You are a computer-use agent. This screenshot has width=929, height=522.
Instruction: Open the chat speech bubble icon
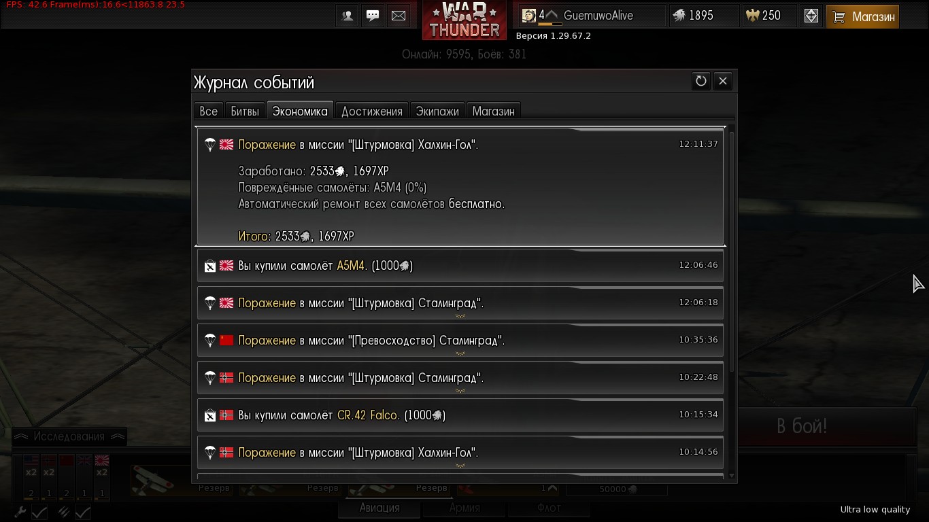point(373,16)
